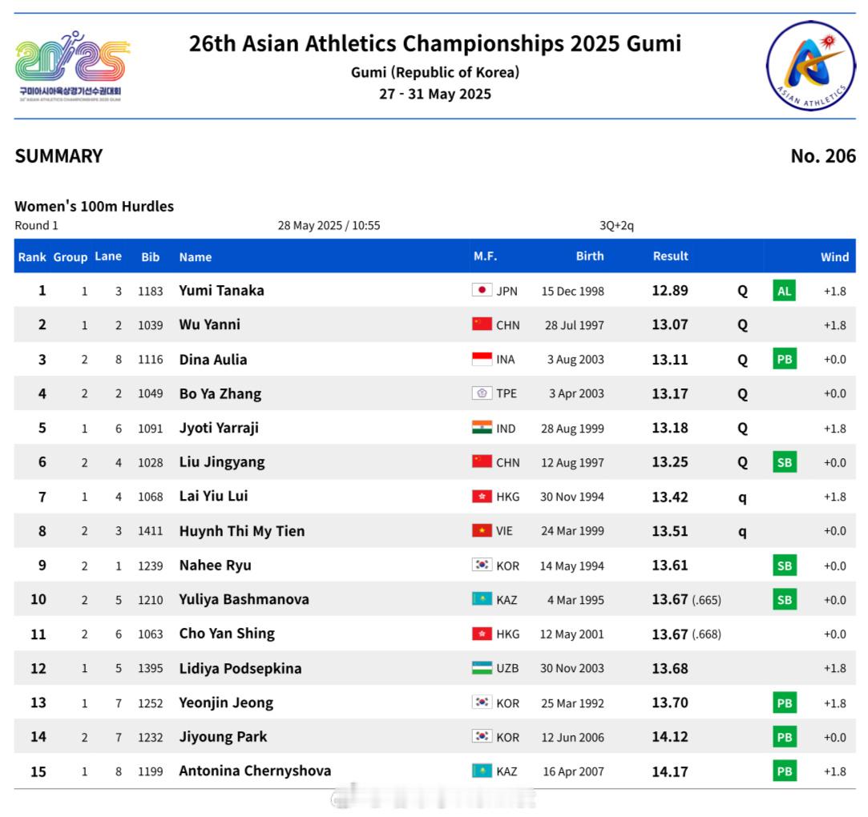Click the Indonesia flag beside INA
Image resolution: width=868 pixels, height=817 pixels.
[482, 359]
